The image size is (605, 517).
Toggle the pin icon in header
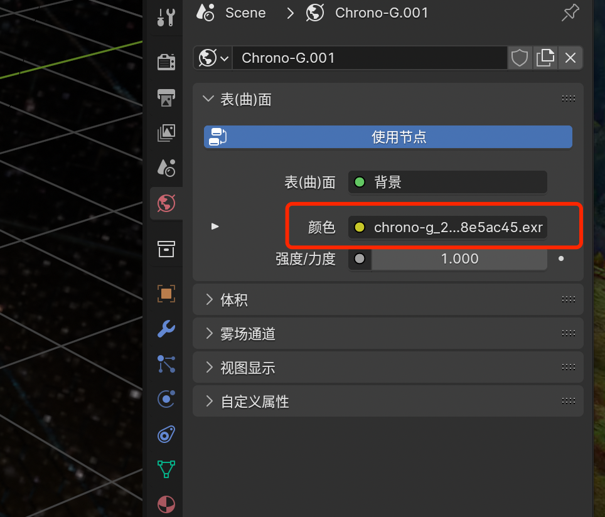coord(570,13)
